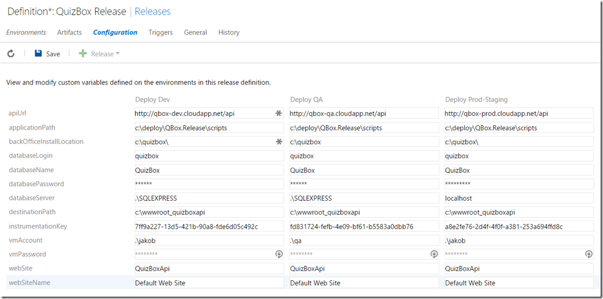Click lock icon in Deploy QA vmPassword field
Screen dimensions: 603x299
[434, 254]
